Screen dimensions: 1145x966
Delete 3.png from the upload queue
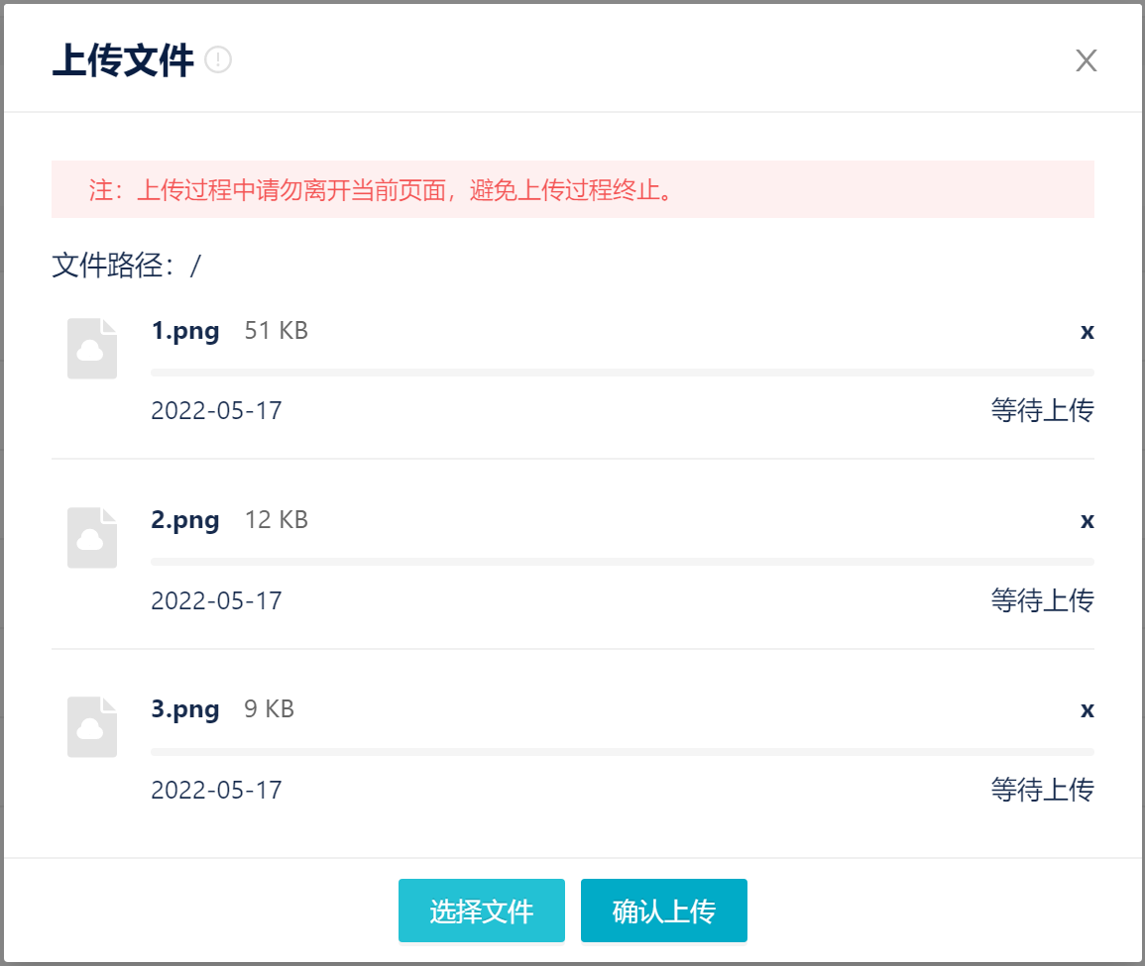1087,709
